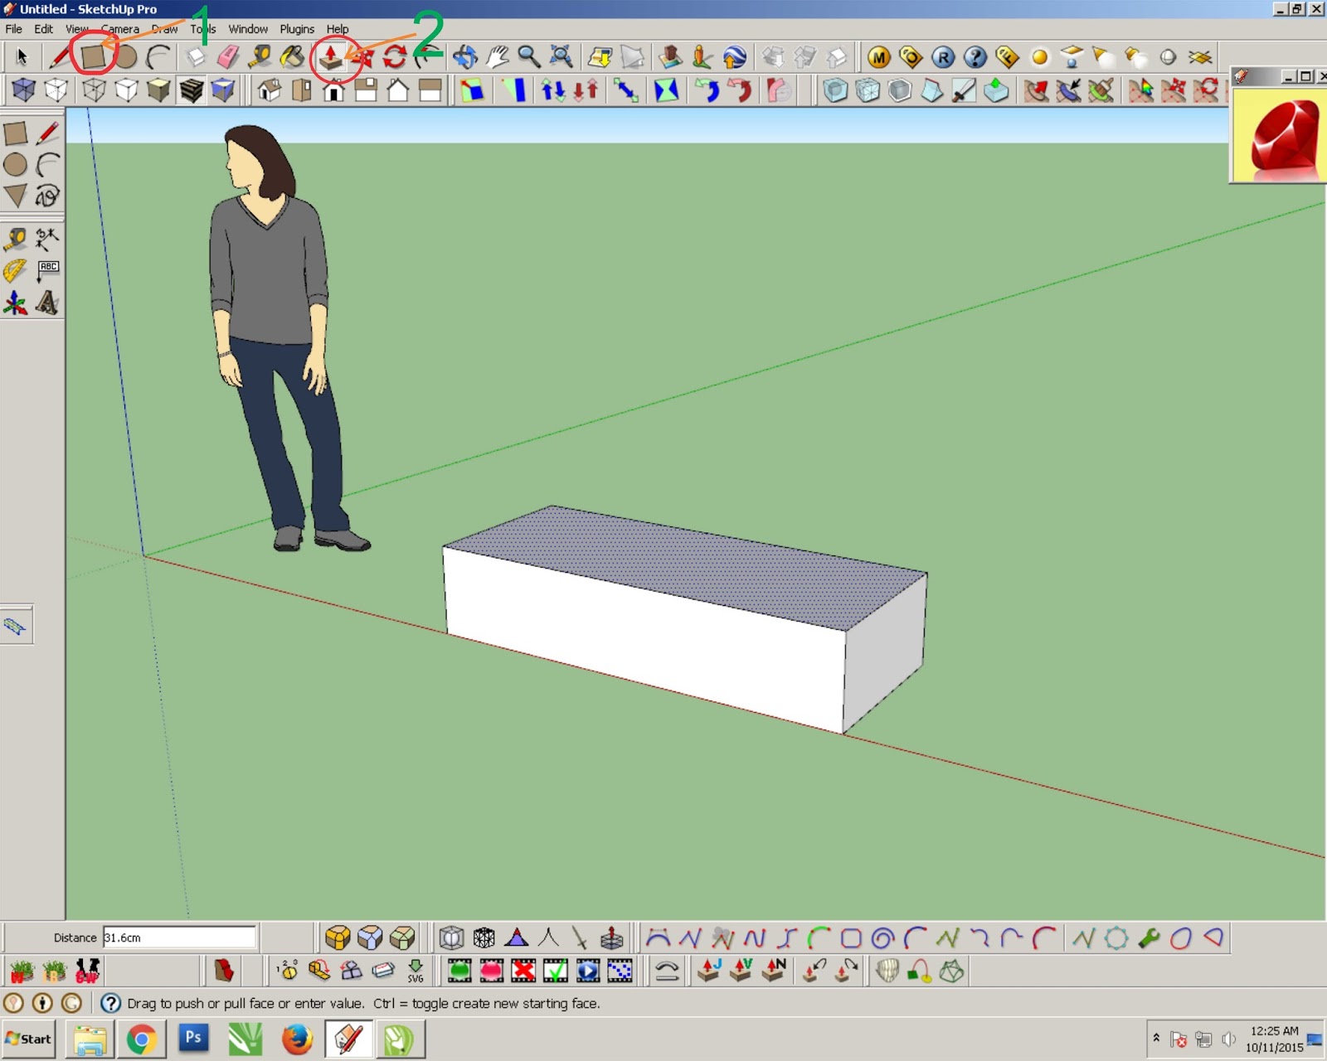Select the Rectangle tool in top toolbar
Viewport: 1327px width, 1061px height.
[93, 57]
